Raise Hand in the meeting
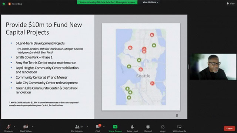Viewport: 237px width, 133px height. 133,128
